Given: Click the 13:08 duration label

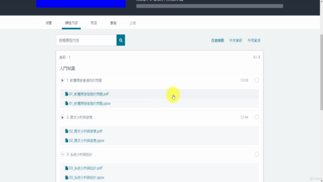Looking at the screenshot, I should coord(244,80).
